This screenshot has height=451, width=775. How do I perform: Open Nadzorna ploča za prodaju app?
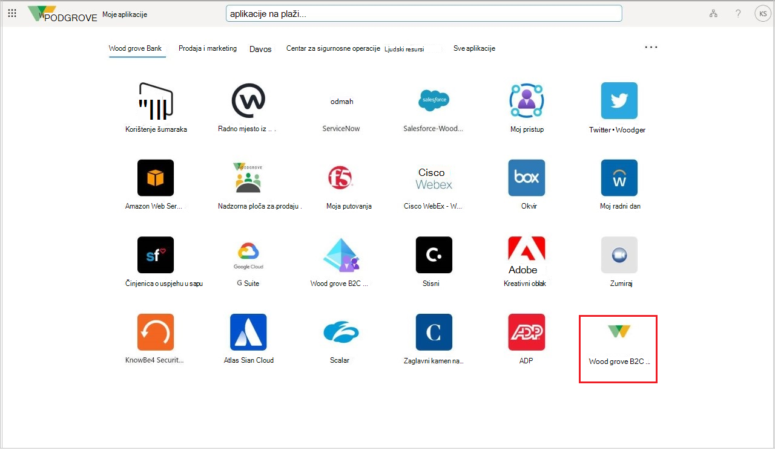[x=247, y=178]
